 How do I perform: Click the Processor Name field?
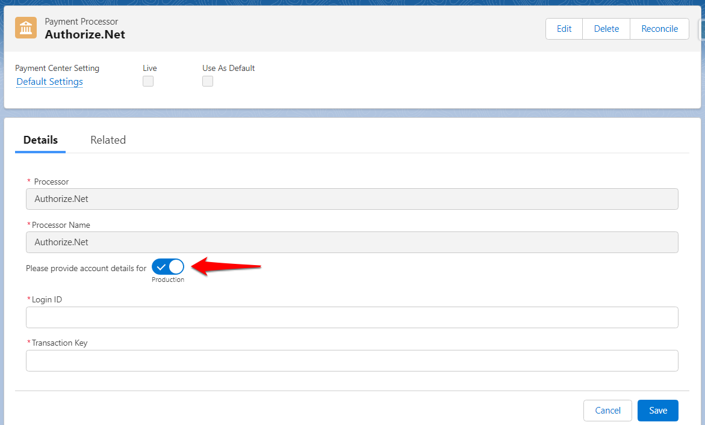pyautogui.click(x=352, y=242)
